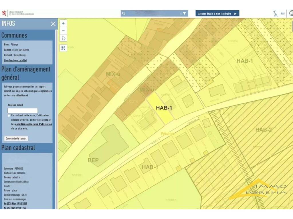
Task: Accept the terms of use checkbox
Action: (x=9, y=115)
